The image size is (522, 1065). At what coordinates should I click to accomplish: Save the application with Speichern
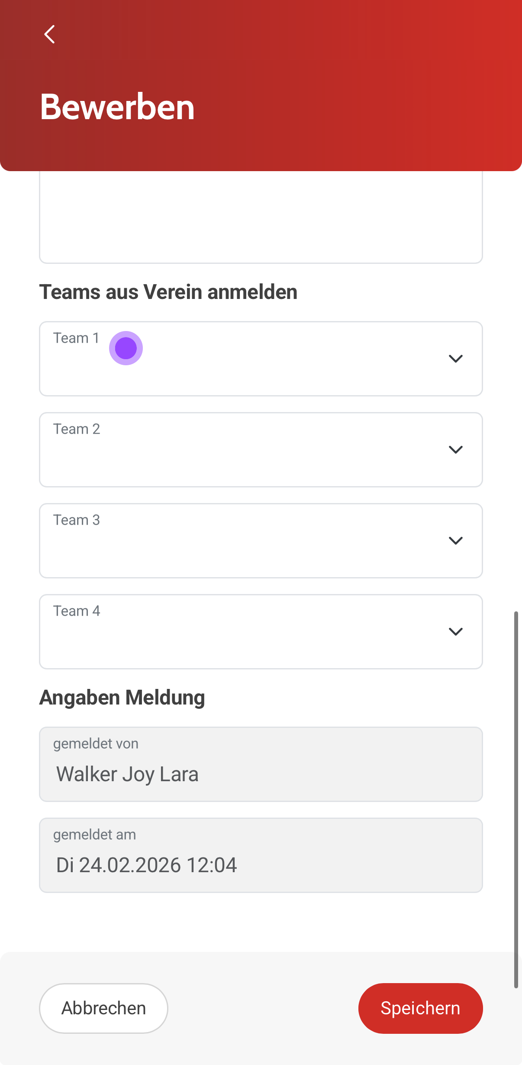pyautogui.click(x=420, y=1008)
